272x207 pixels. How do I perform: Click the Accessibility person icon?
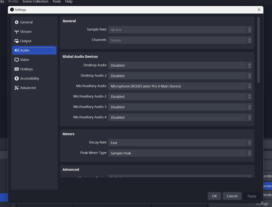16,78
